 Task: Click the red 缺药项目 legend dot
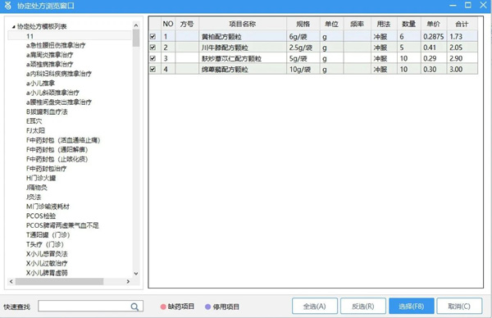click(x=163, y=307)
